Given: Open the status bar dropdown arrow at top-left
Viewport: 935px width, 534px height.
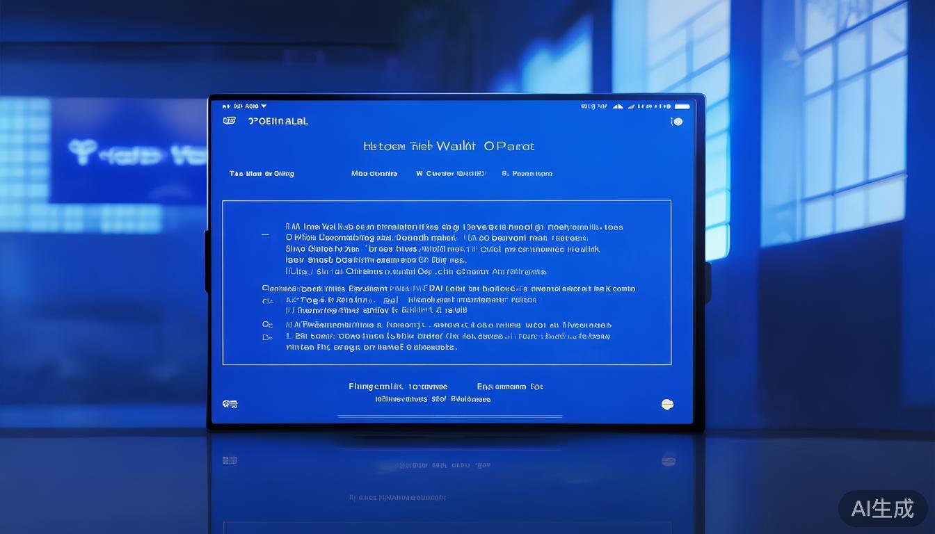Looking at the screenshot, I should [x=264, y=106].
